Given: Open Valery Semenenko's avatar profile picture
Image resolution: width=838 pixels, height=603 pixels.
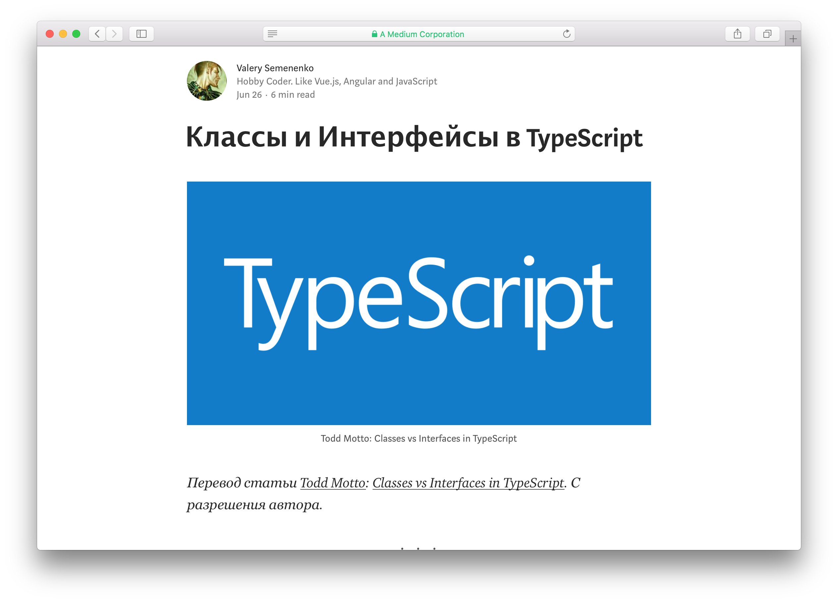Looking at the screenshot, I should pyautogui.click(x=207, y=81).
